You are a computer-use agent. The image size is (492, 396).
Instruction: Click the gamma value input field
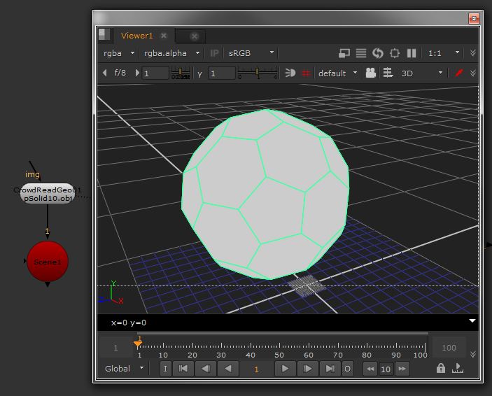click(222, 73)
